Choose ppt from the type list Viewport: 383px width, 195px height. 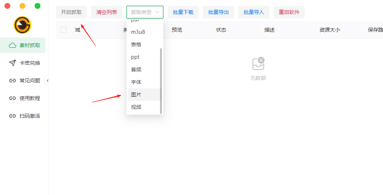(145, 57)
